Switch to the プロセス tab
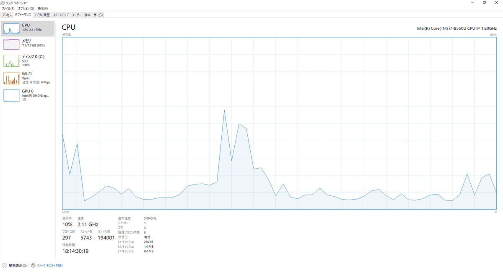Image resolution: width=503 pixels, height=272 pixels. click(8, 15)
